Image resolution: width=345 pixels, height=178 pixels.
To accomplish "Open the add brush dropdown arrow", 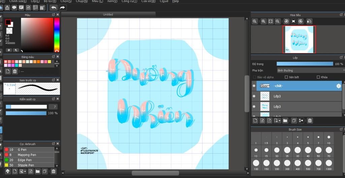I will pyautogui.click(x=25, y=171).
